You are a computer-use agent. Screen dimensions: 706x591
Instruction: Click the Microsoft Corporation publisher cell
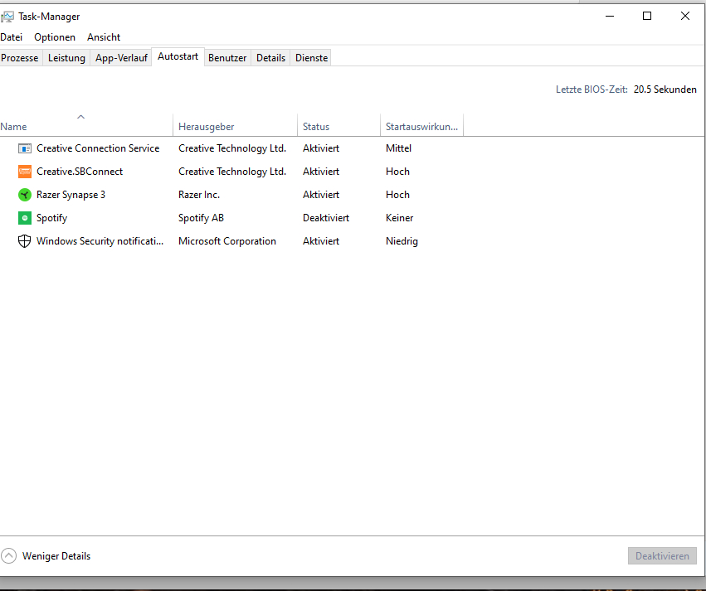(x=227, y=241)
